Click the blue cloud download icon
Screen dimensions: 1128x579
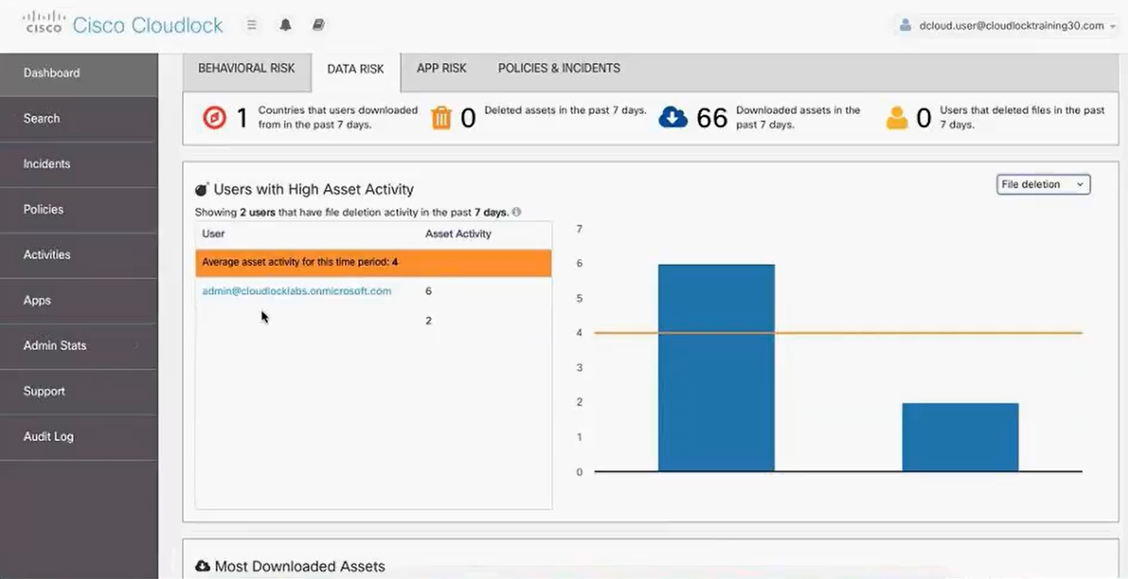[673, 117]
